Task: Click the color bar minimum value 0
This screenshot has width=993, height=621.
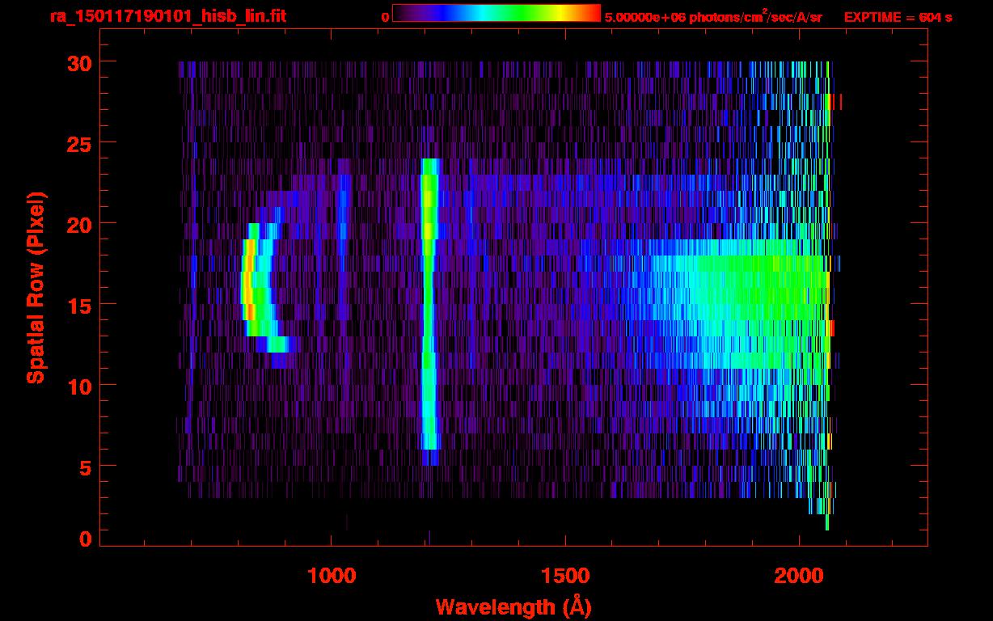Action: point(385,17)
